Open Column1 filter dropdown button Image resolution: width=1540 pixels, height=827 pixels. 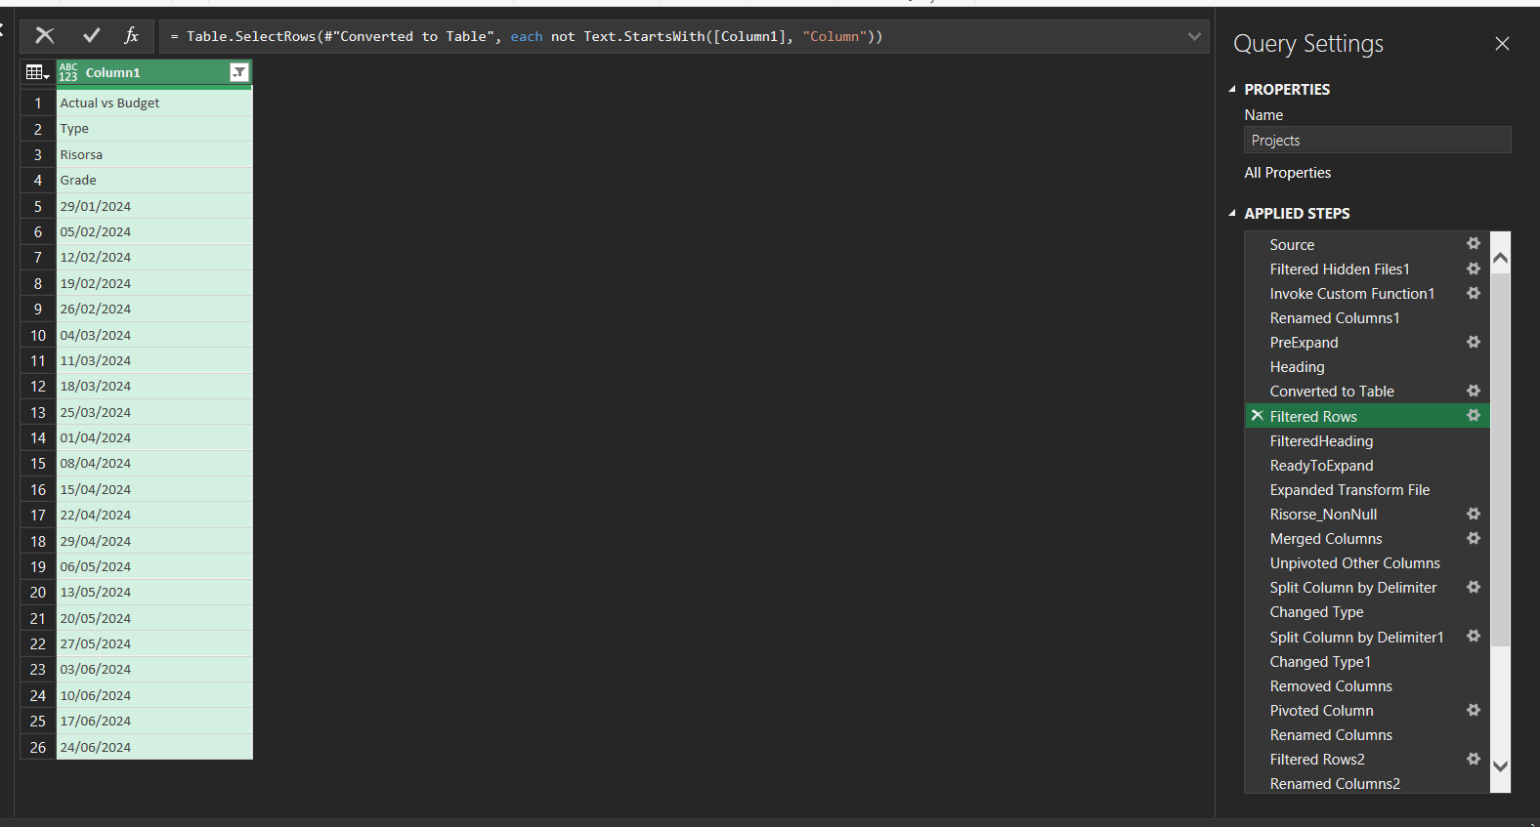coord(238,72)
